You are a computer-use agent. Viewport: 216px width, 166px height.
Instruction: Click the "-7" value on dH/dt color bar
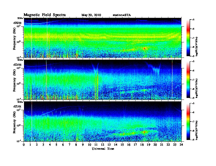pyautogui.click(x=193, y=38)
